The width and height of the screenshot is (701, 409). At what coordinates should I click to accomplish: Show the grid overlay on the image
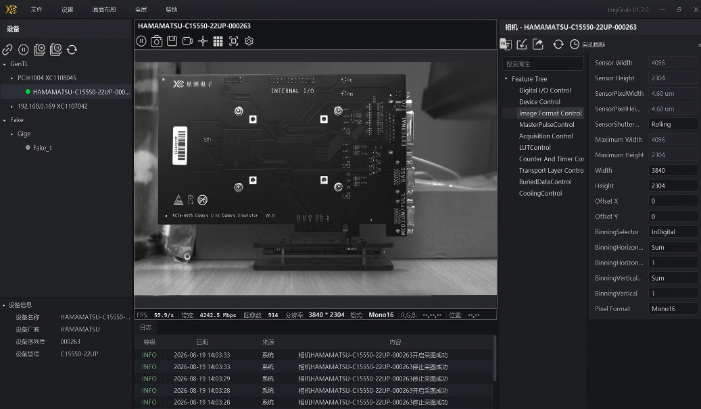pyautogui.click(x=218, y=41)
